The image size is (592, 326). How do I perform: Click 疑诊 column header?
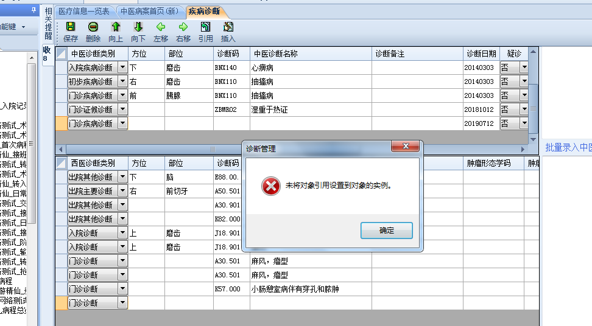(514, 54)
